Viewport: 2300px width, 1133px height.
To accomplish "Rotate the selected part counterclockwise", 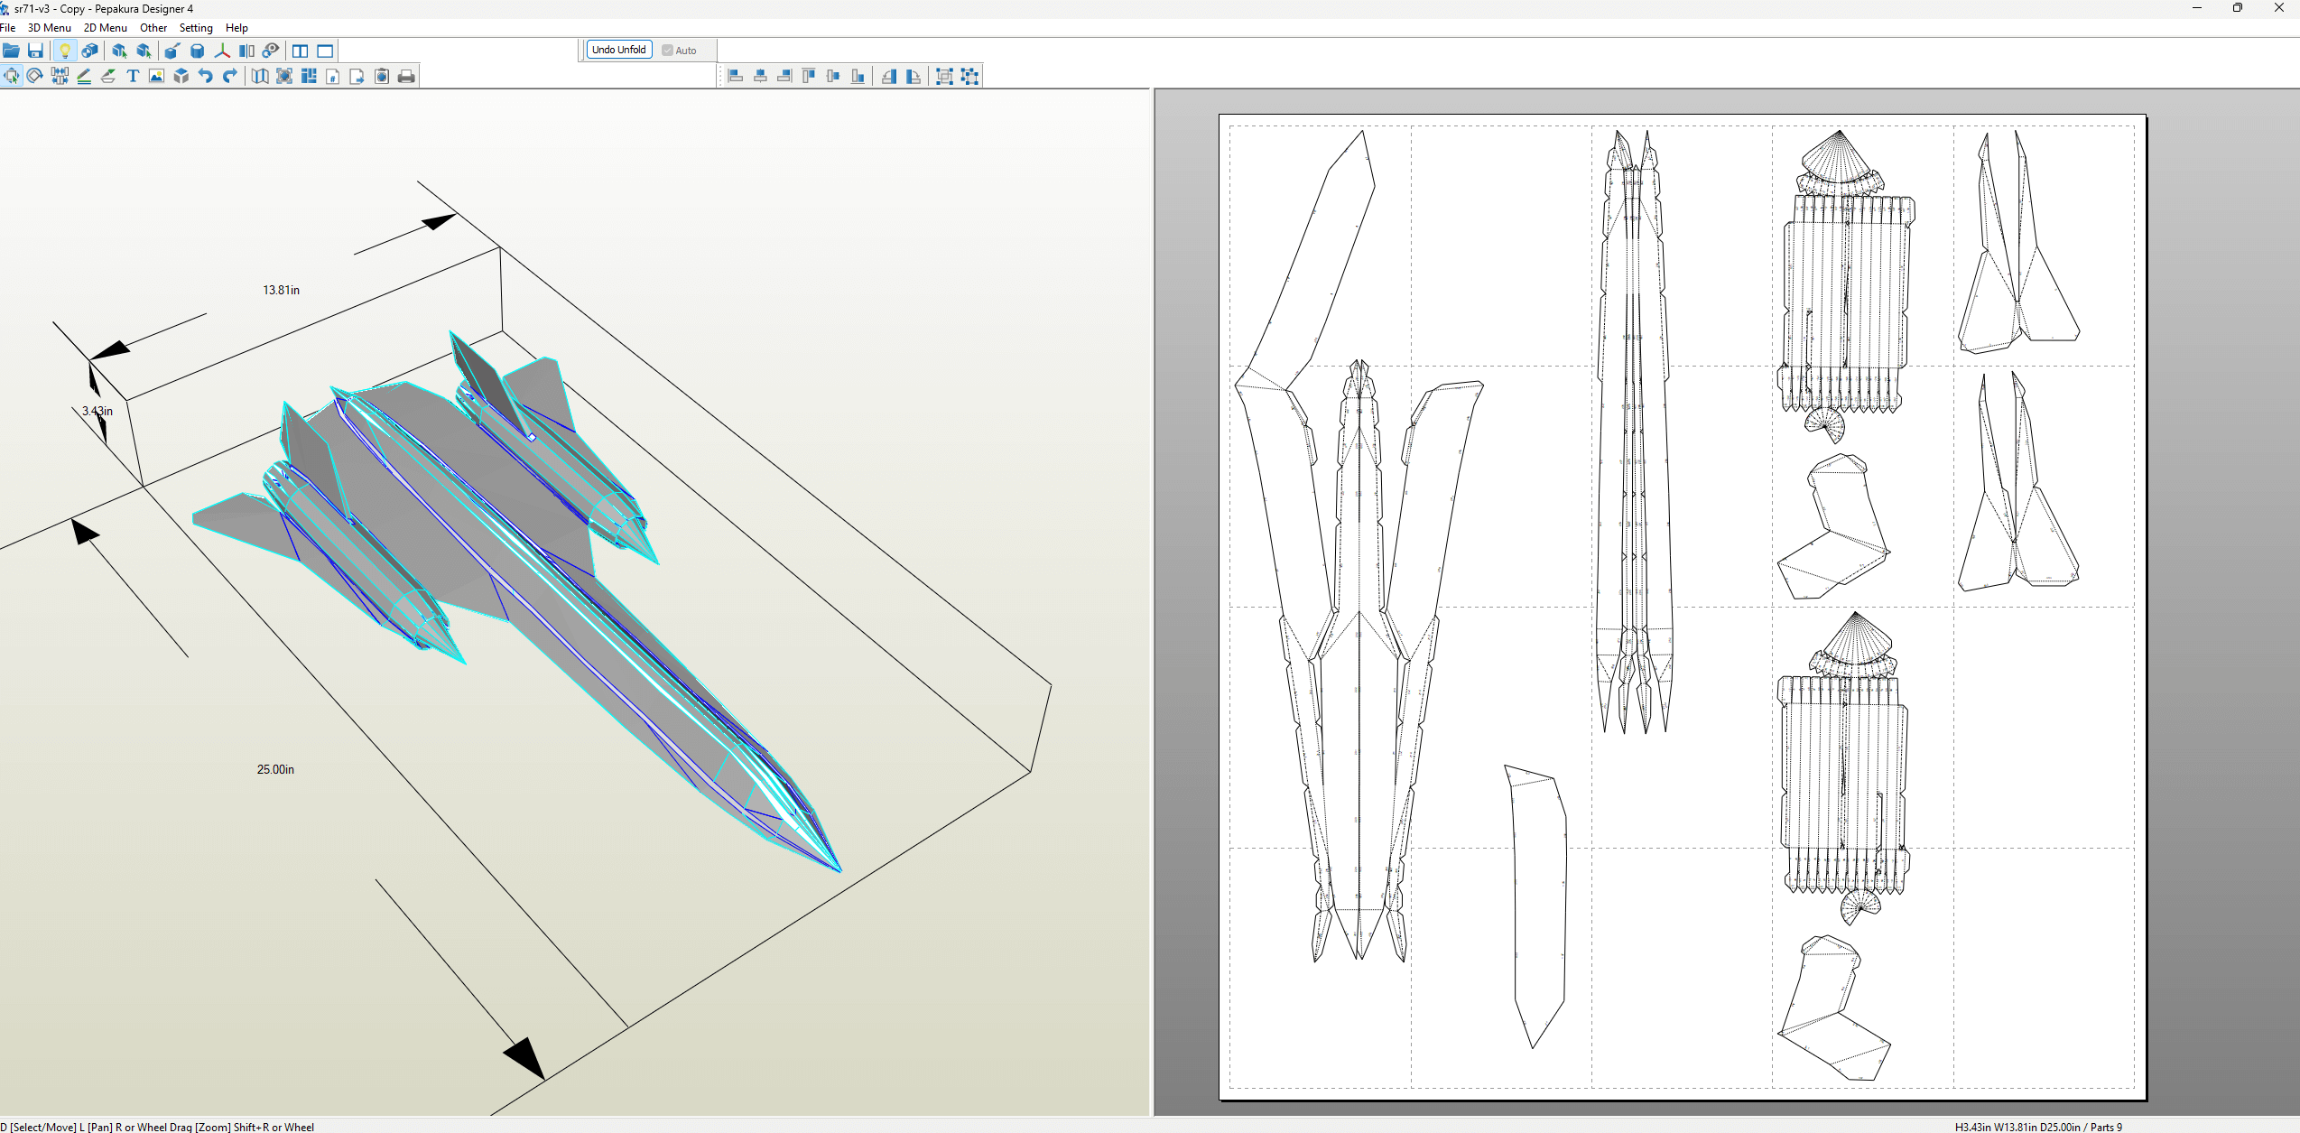I will (889, 76).
